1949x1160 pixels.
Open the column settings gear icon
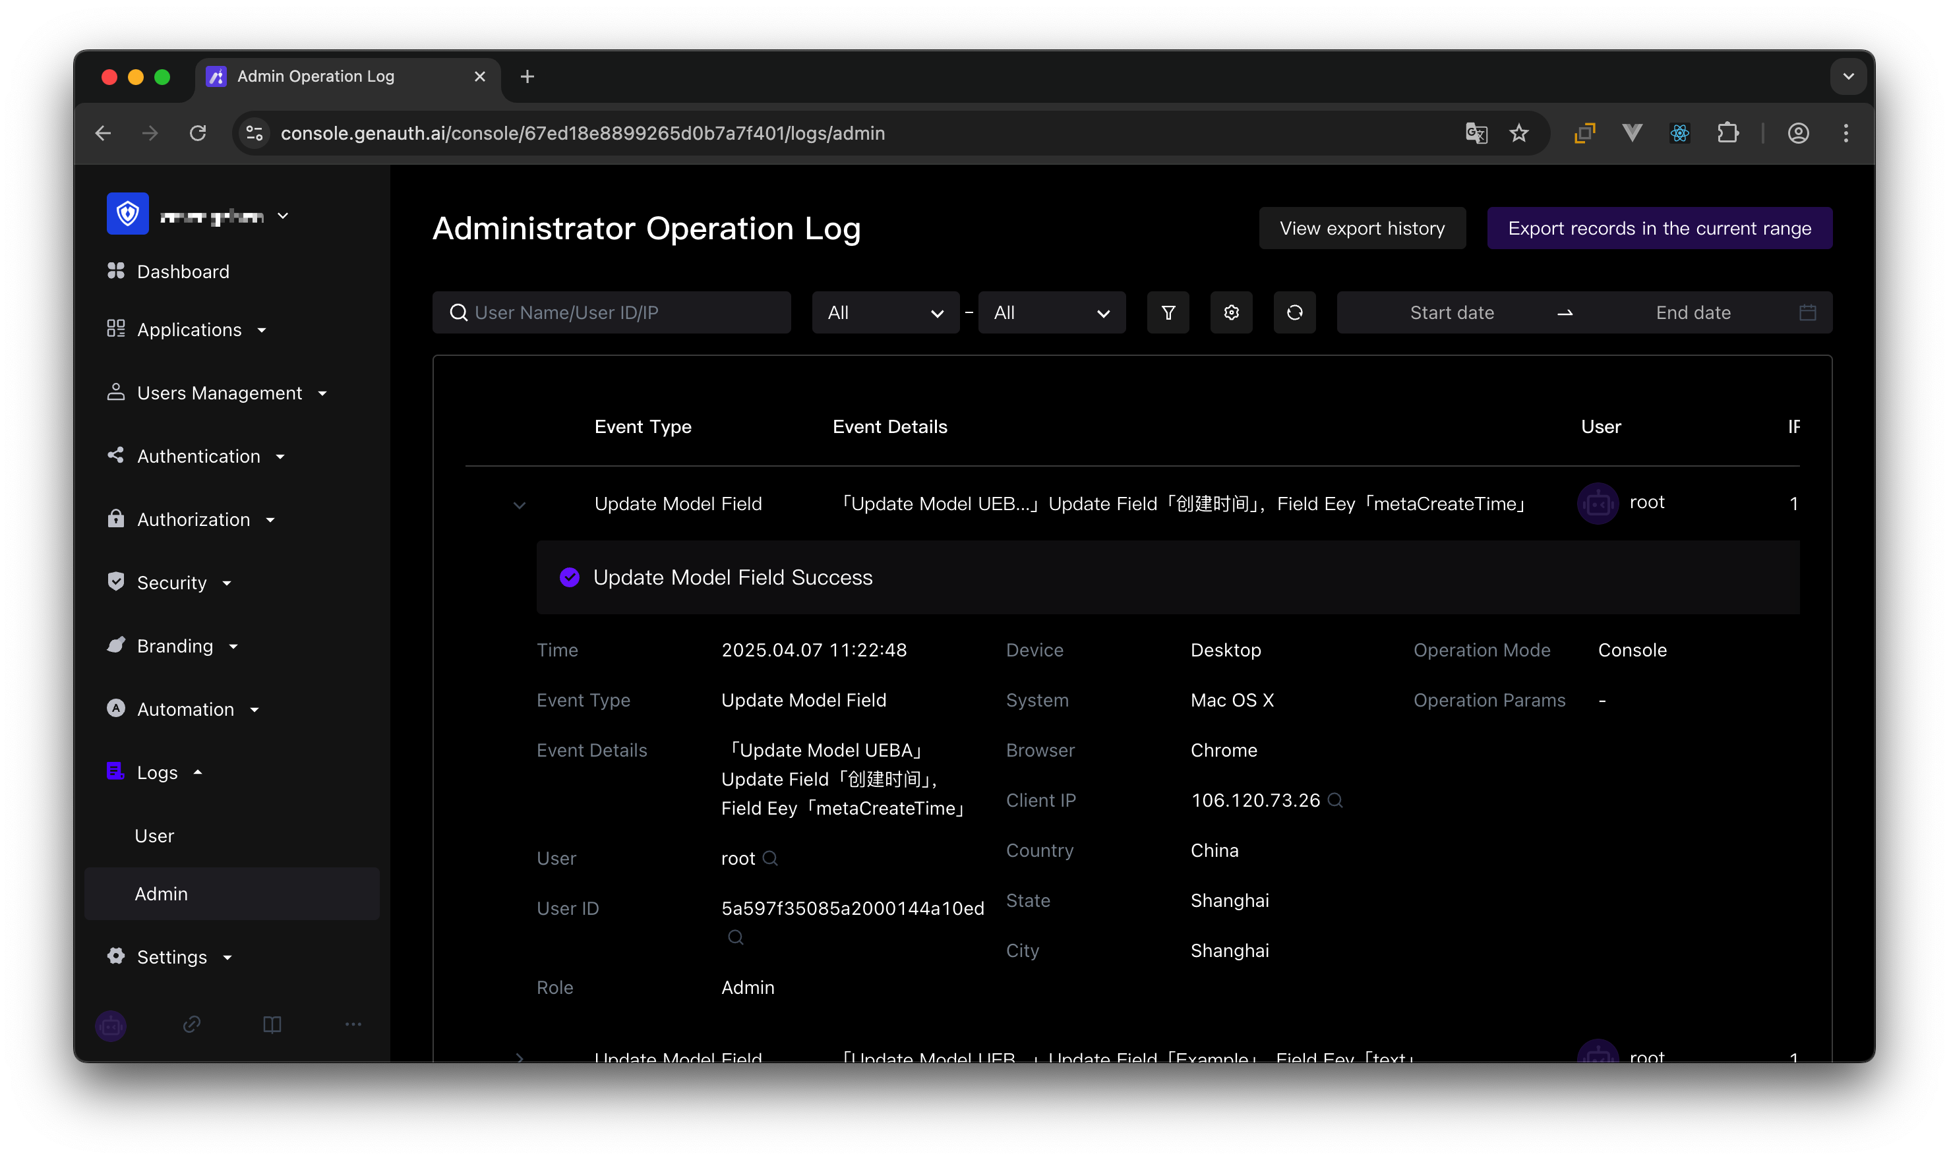[x=1230, y=312]
